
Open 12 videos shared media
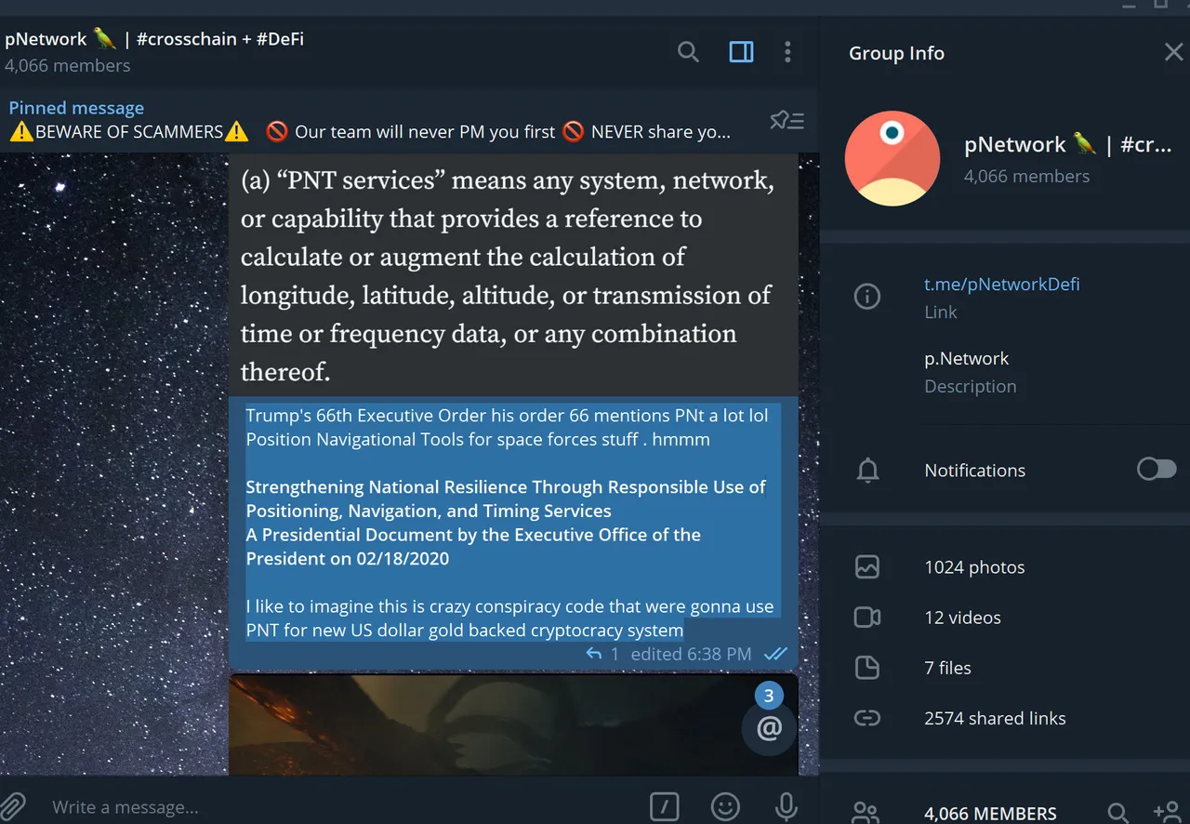point(962,618)
